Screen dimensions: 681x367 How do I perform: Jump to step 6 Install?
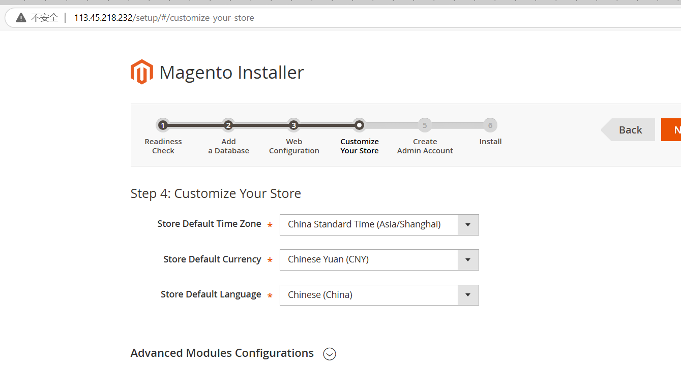(490, 125)
